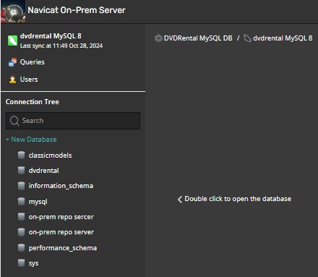
Task: Go to DVDRental MySQL DB breadcrumb
Action: click(x=198, y=38)
